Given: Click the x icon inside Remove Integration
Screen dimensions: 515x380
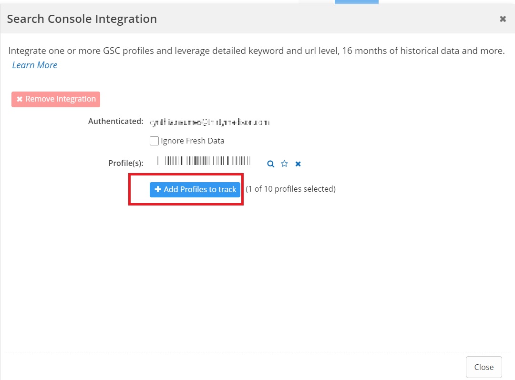Looking at the screenshot, I should tap(20, 99).
